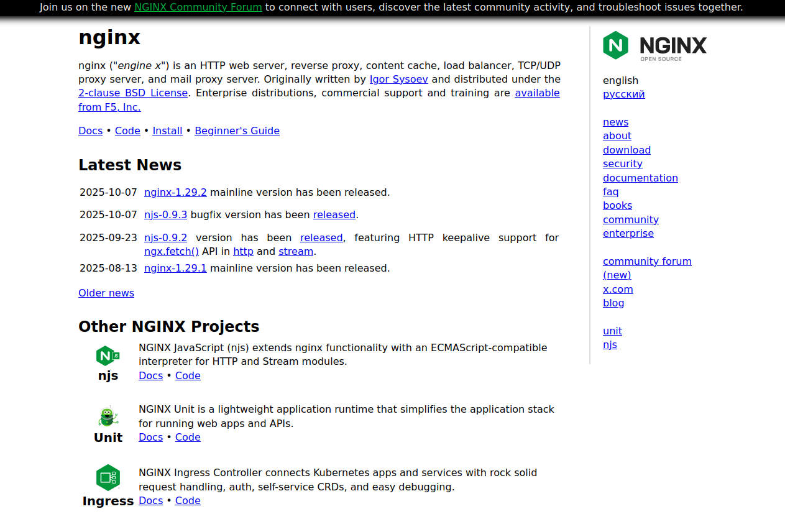The width and height of the screenshot is (785, 514).
Task: Open Older news archive
Action: (x=106, y=293)
